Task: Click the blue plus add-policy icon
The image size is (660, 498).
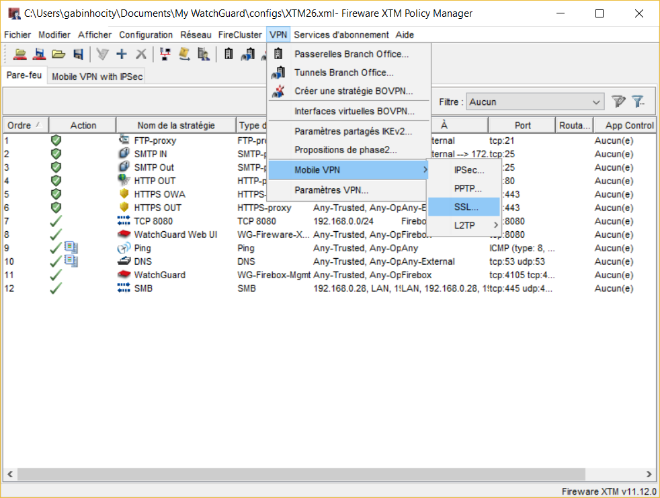Action: [122, 54]
